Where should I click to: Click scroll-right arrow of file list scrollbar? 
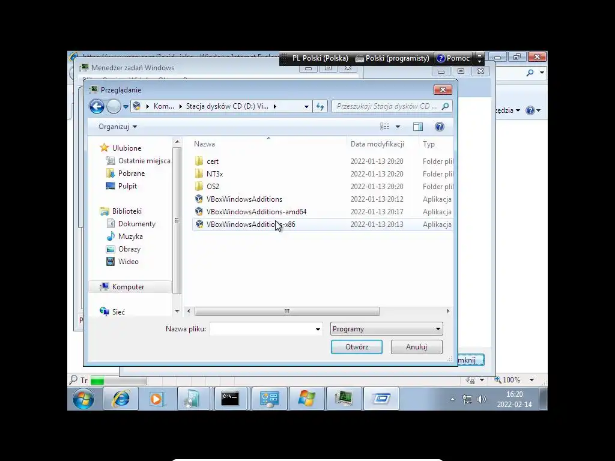click(448, 312)
